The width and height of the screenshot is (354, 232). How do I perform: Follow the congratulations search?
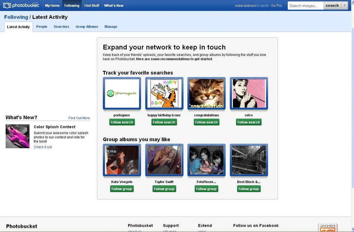(206, 122)
